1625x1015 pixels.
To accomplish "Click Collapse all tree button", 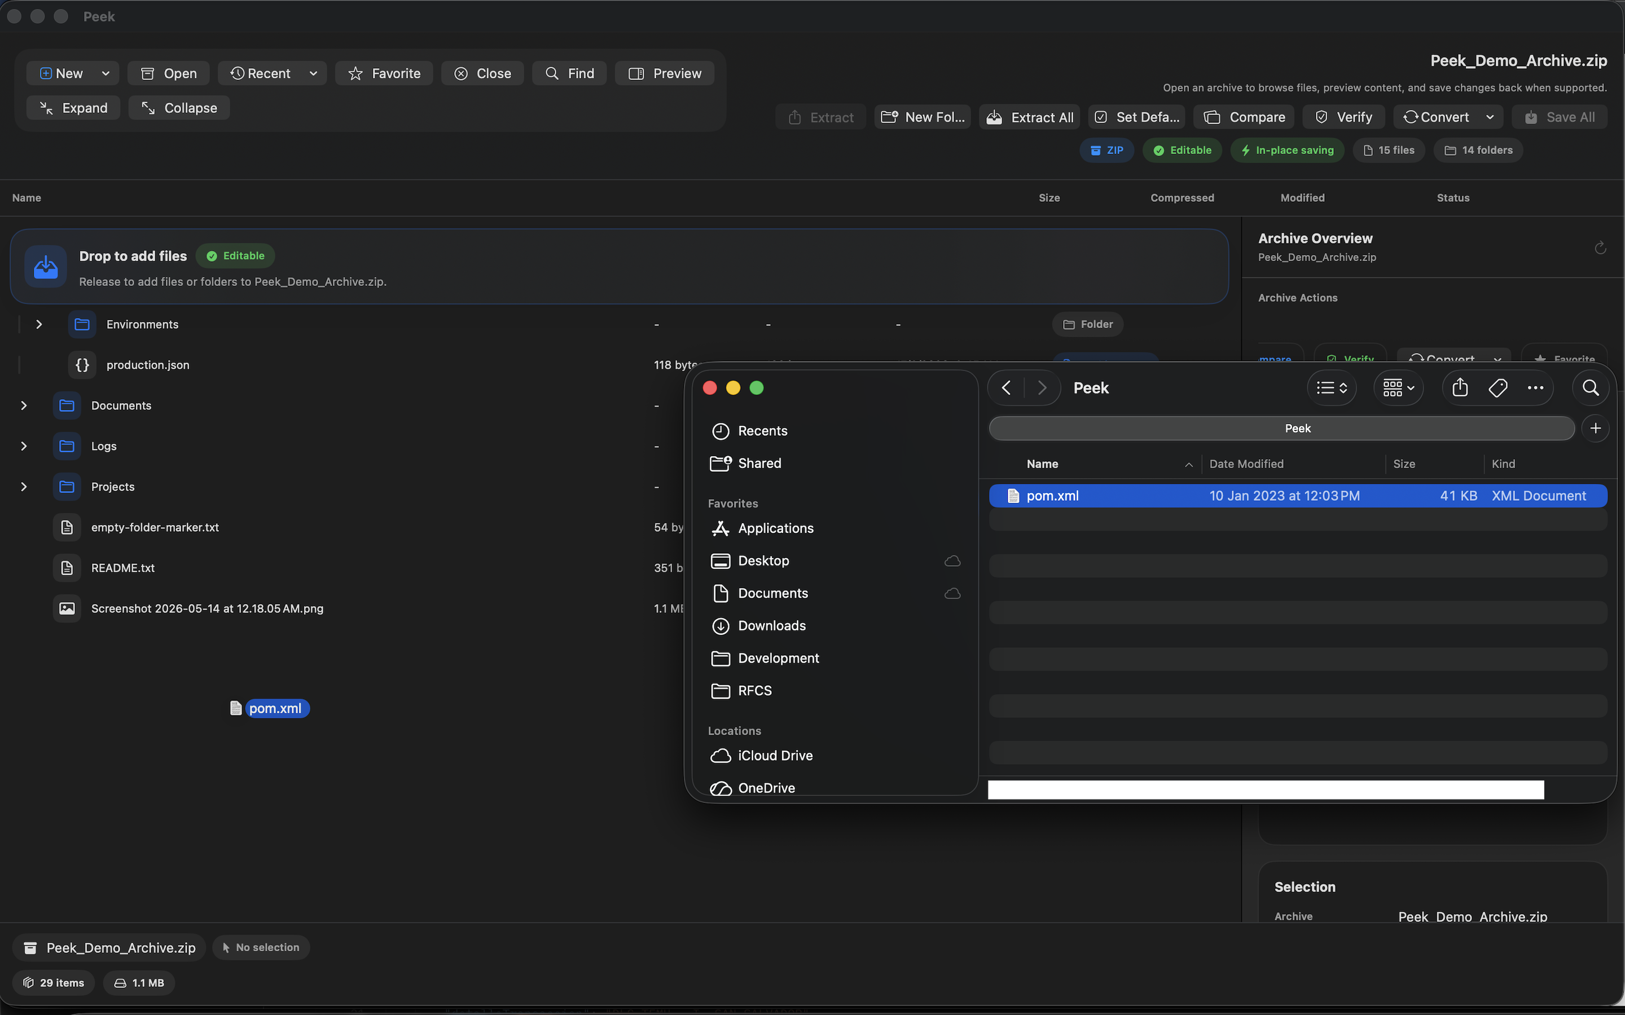I will pos(179,107).
